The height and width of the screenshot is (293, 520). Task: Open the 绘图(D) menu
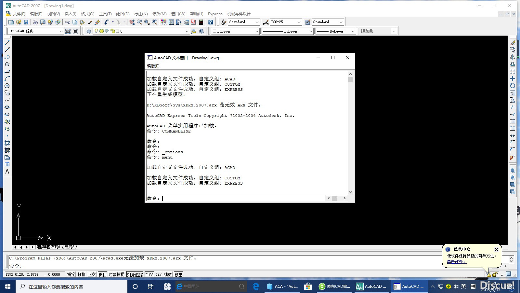123,14
